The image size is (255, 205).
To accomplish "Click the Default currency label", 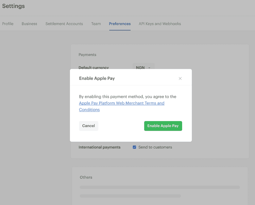I will point(94,67).
